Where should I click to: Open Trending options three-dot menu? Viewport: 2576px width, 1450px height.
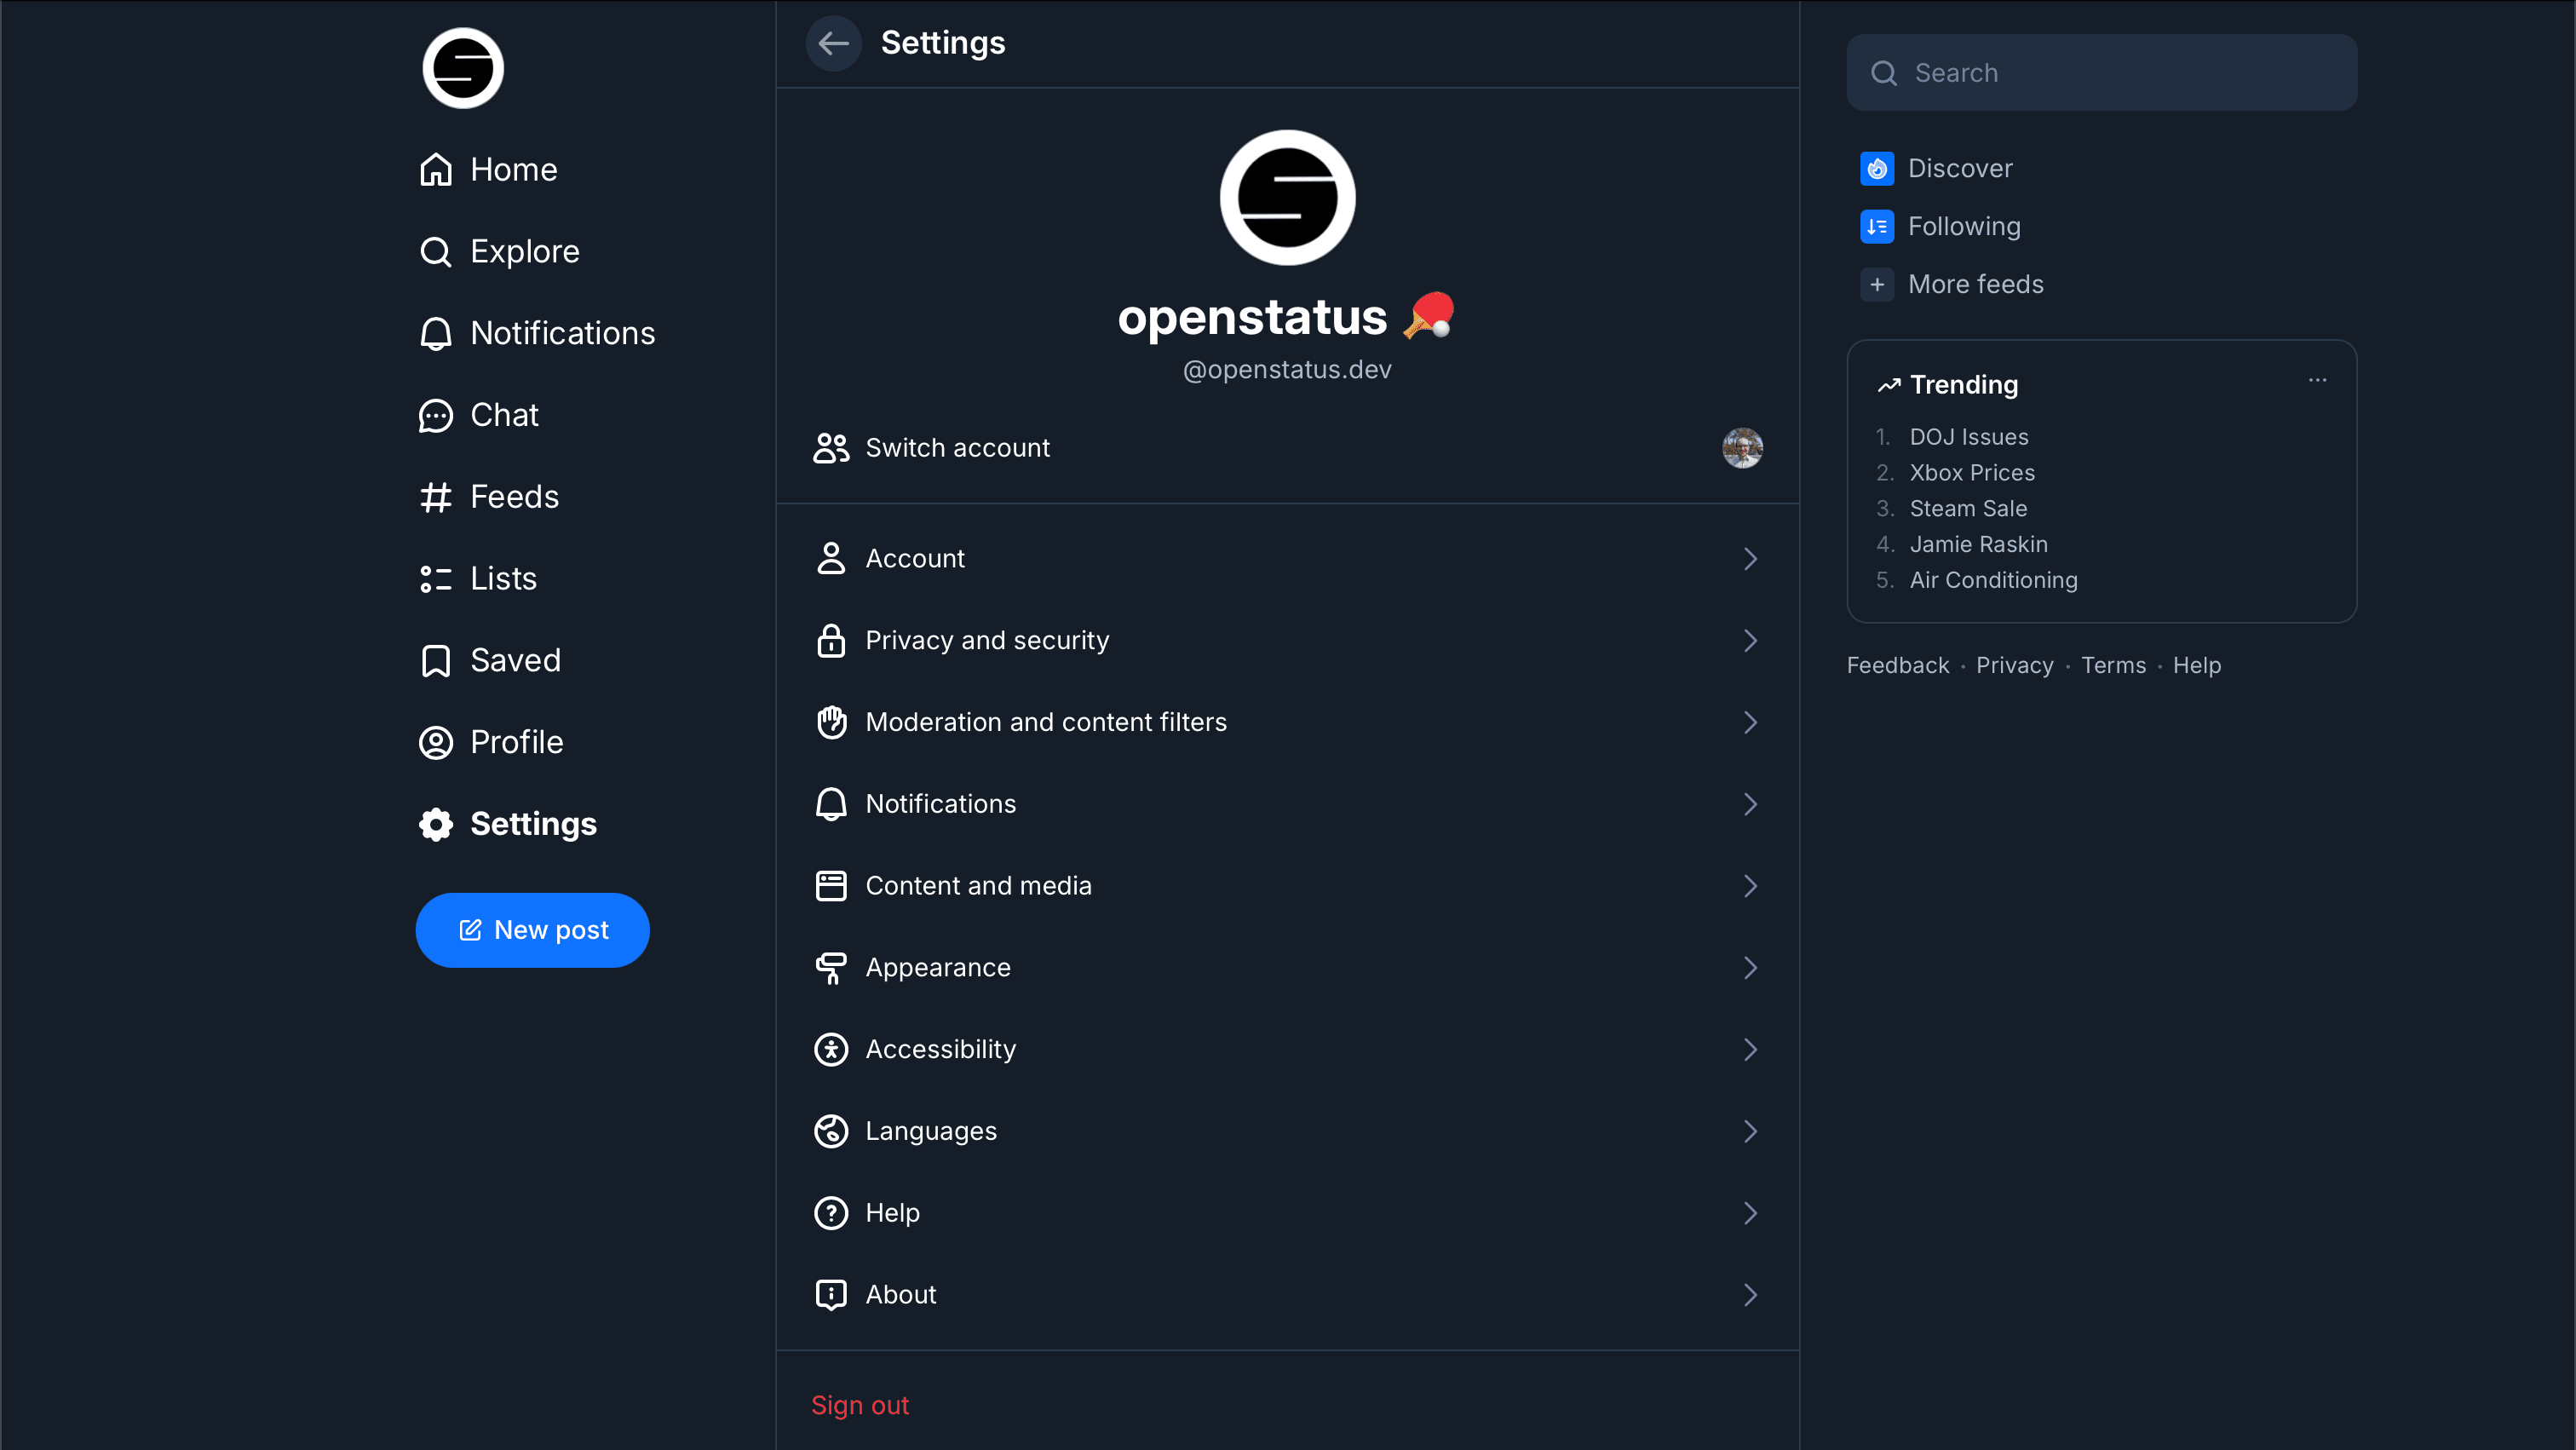click(x=2318, y=381)
